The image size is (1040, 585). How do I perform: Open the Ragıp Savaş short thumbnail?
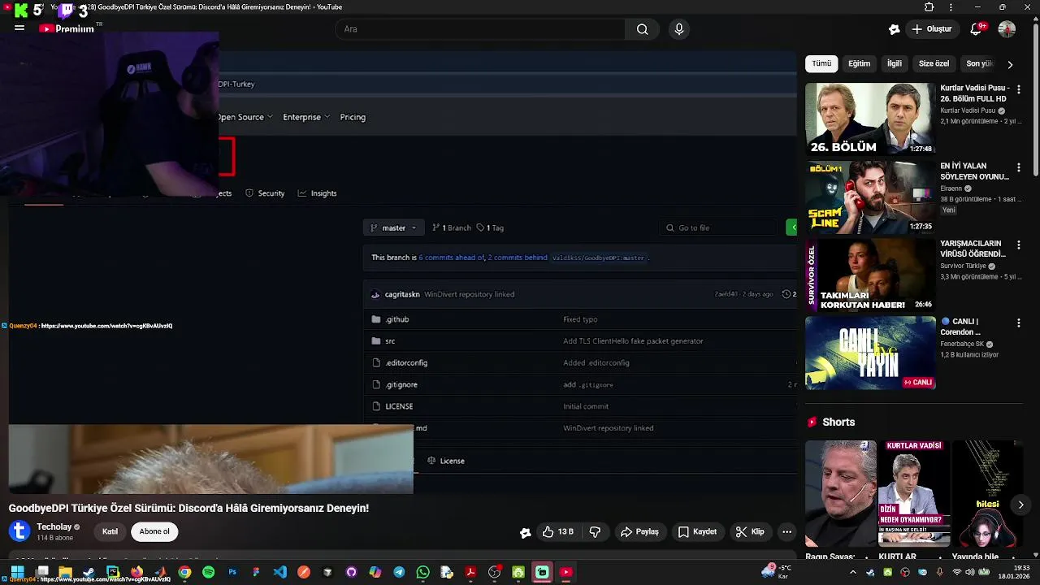[x=841, y=494]
